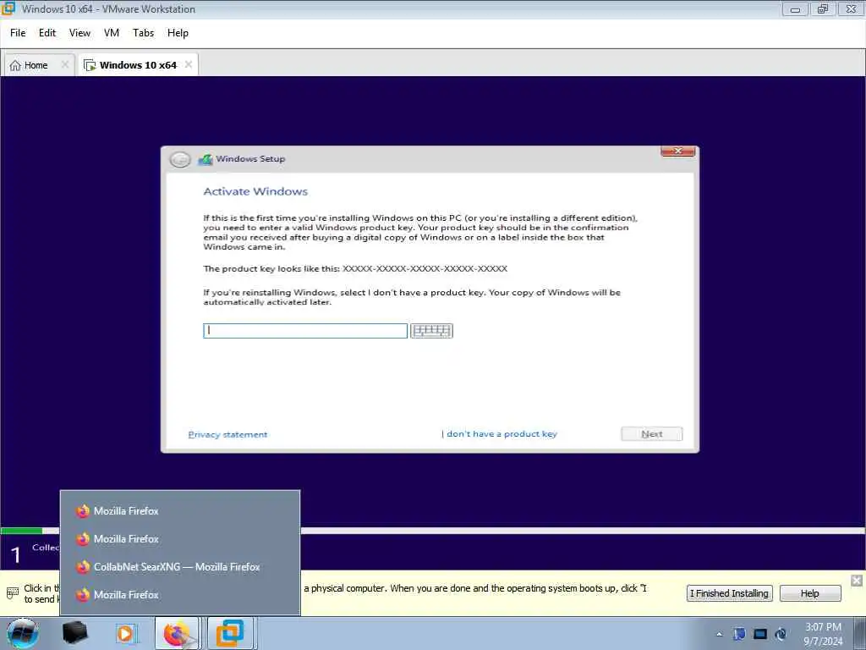Close the Windows Setup dialog
The image size is (866, 650).
tap(677, 151)
